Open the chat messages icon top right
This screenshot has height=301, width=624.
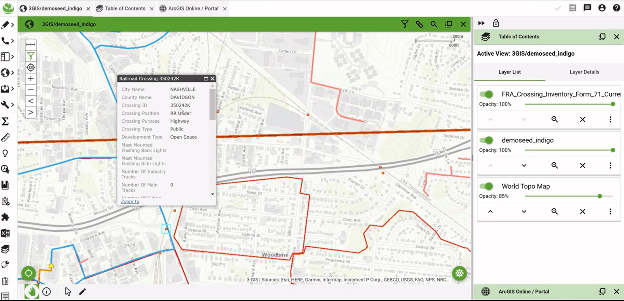(587, 8)
